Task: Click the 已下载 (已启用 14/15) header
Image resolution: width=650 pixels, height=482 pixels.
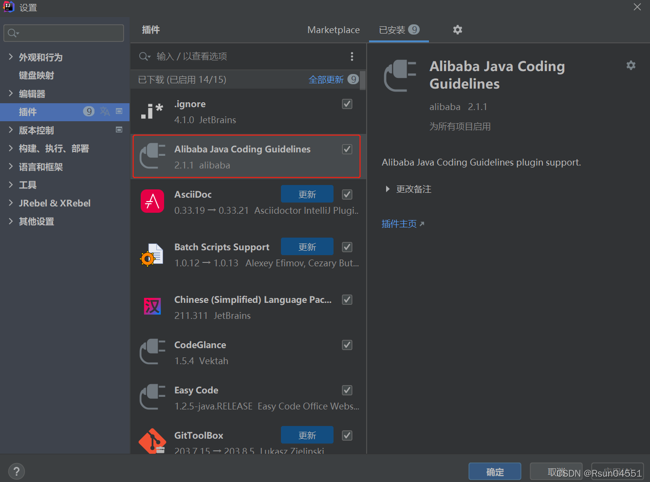Action: click(182, 79)
